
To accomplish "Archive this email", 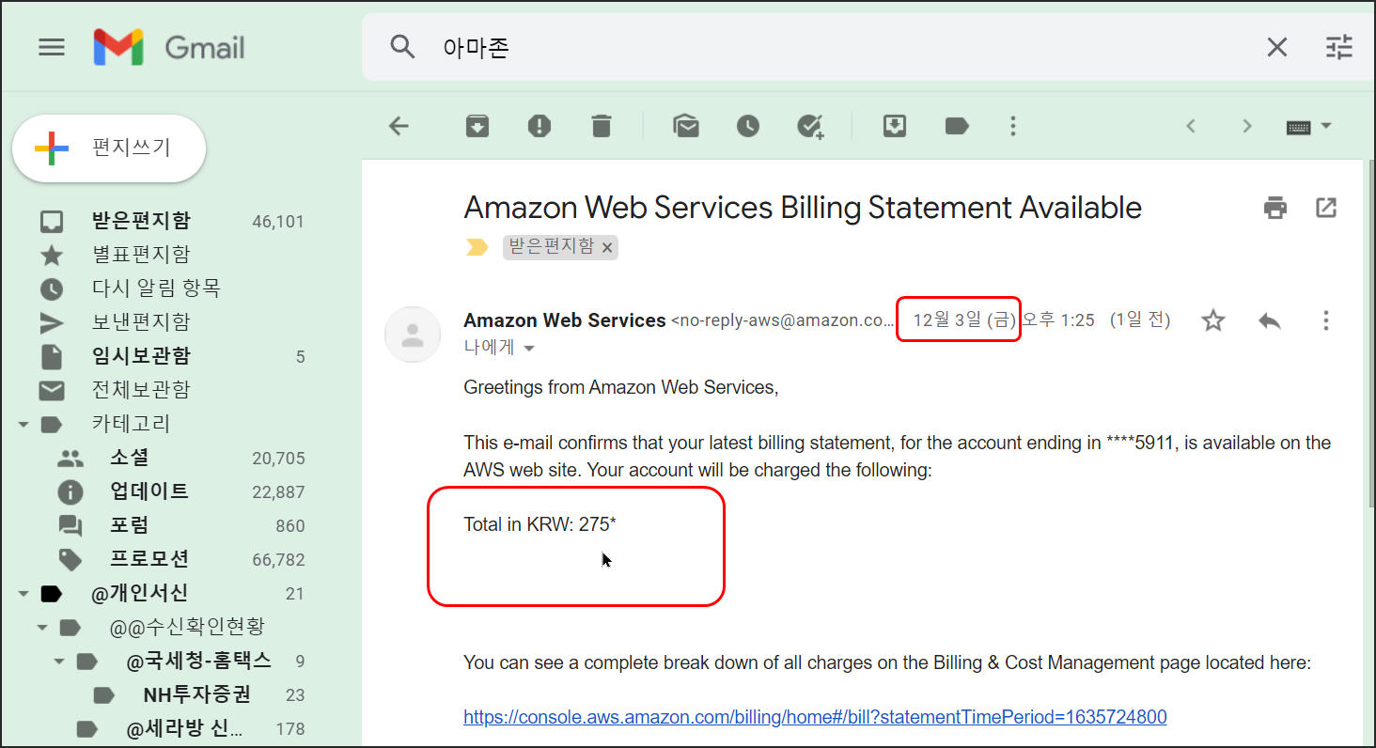I will point(477,126).
